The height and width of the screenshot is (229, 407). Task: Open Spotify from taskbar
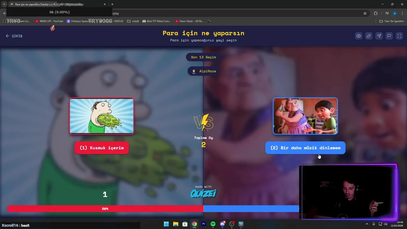point(213,224)
